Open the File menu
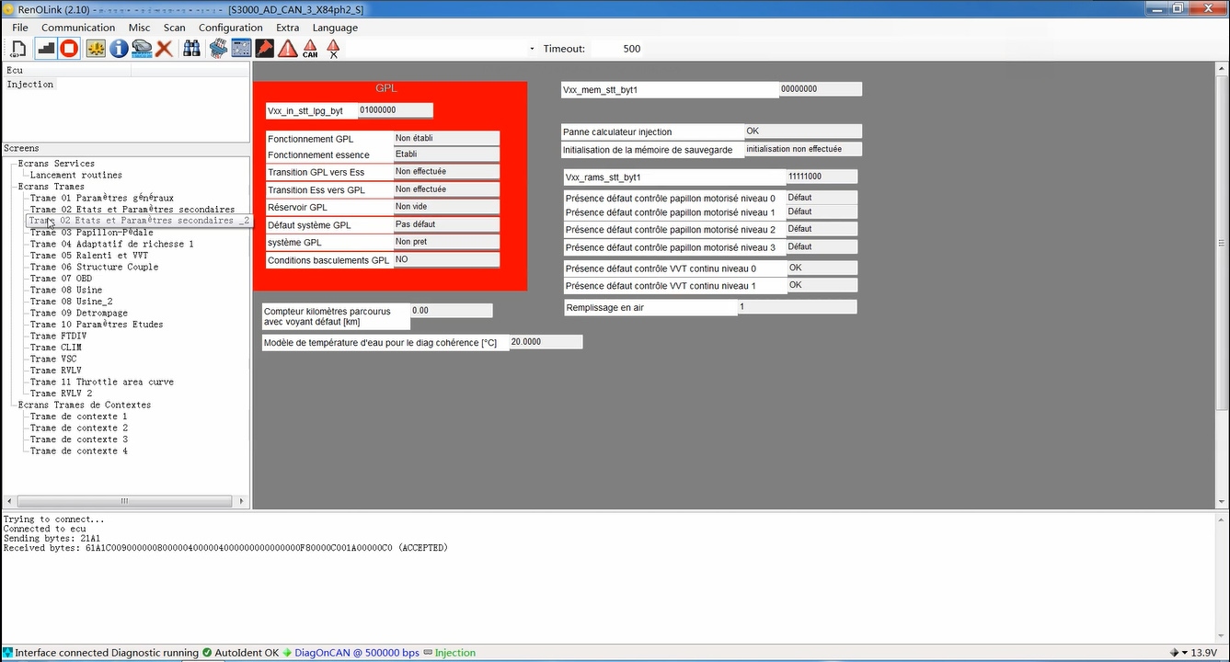The width and height of the screenshot is (1230, 662). (19, 28)
